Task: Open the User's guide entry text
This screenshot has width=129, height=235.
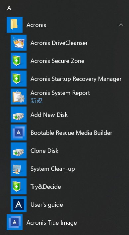Action: coord(46,205)
